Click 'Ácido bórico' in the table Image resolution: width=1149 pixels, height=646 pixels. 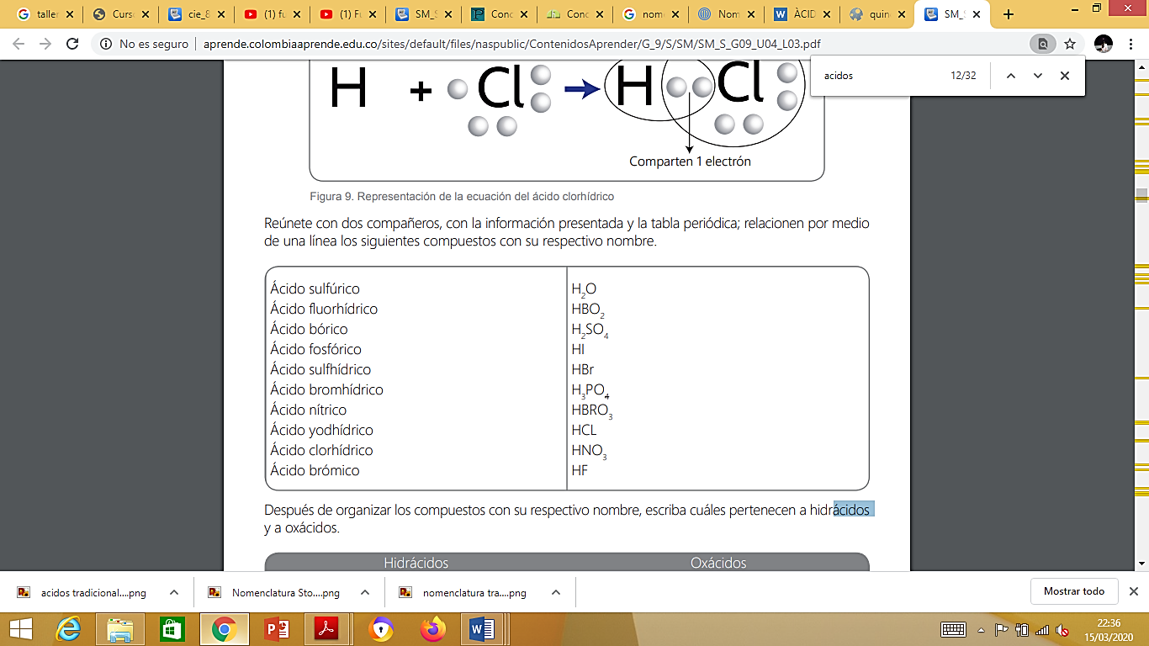point(309,329)
